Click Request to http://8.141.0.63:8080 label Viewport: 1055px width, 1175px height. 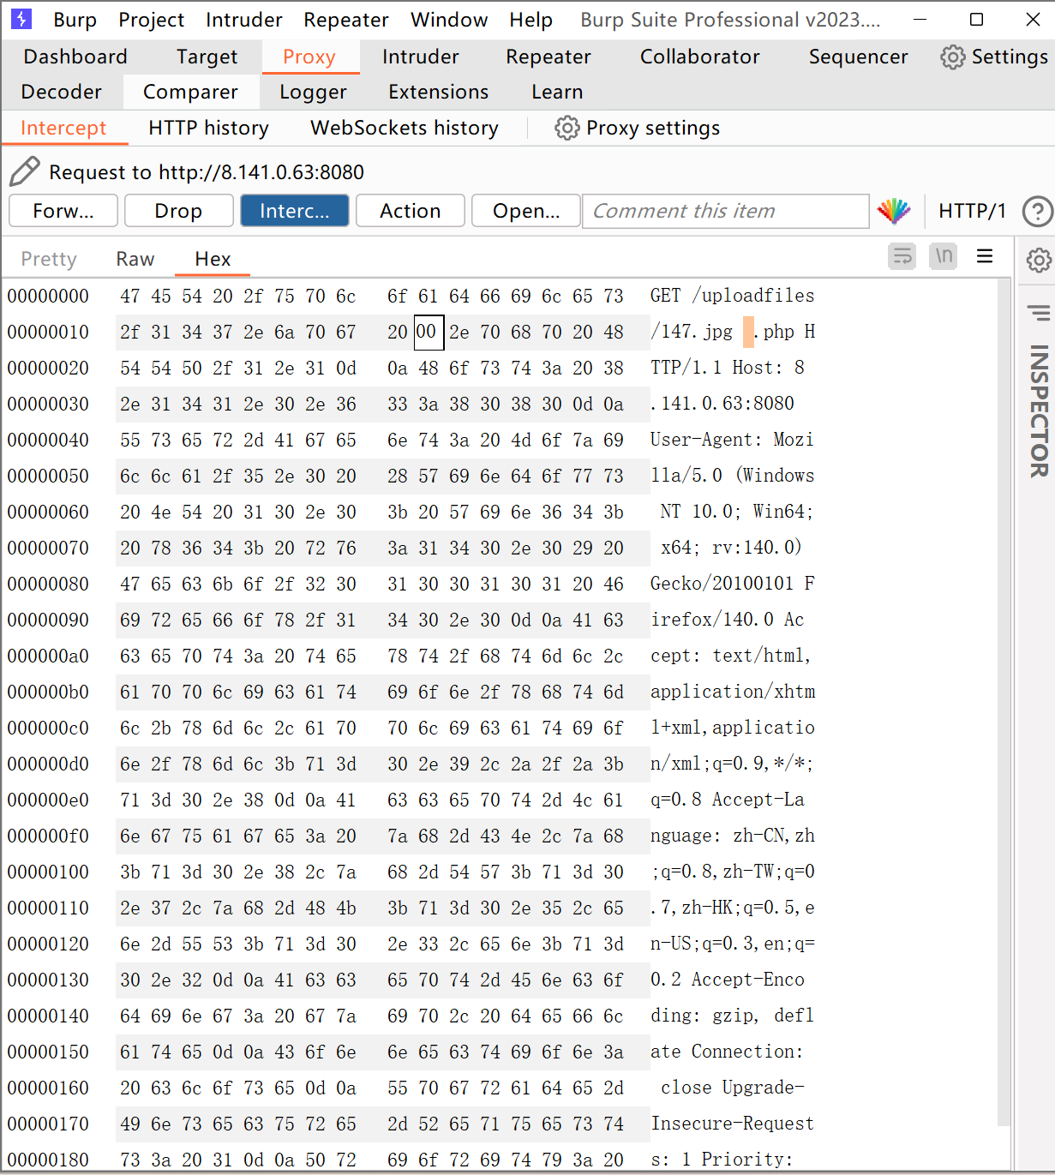[207, 172]
